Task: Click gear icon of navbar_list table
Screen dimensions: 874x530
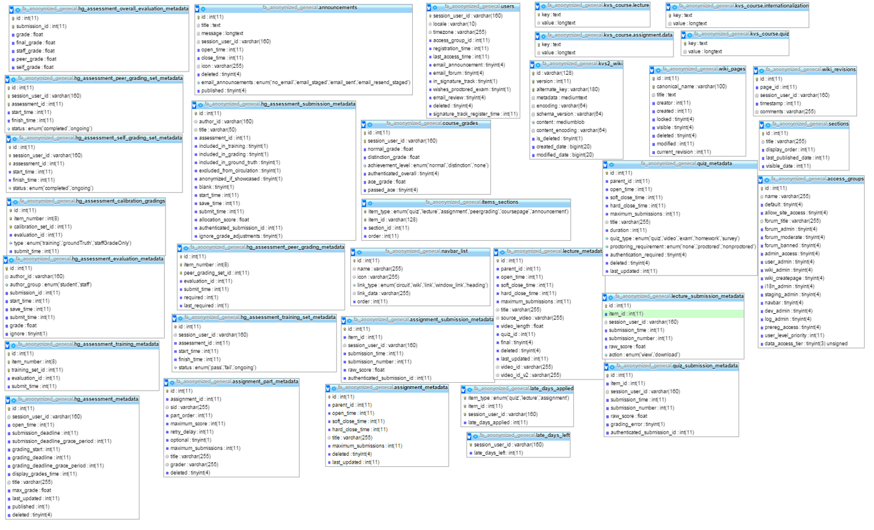Action: pyautogui.click(x=359, y=252)
